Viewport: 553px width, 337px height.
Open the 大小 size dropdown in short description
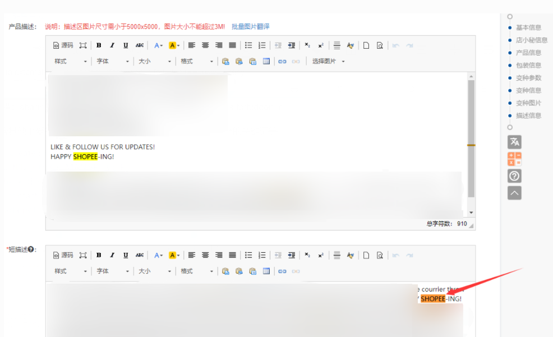pyautogui.click(x=154, y=271)
